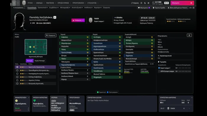Click the Τωρινή Ικανότητα star rating
The image size is (207, 116).
point(171,21)
